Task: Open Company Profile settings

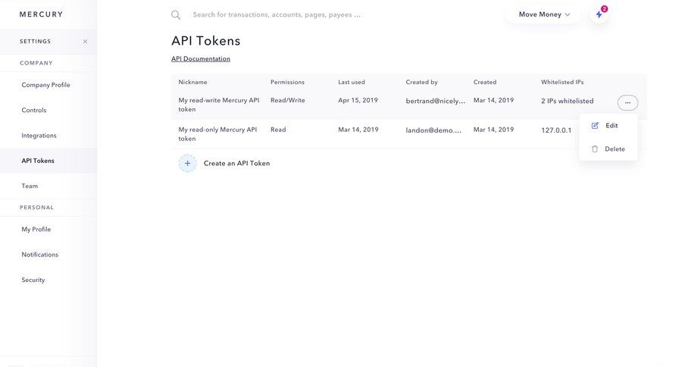Action: pyautogui.click(x=45, y=85)
